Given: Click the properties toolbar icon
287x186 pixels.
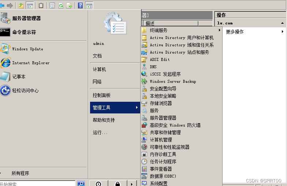Looking at the screenshot, I should [x=52, y=6].
